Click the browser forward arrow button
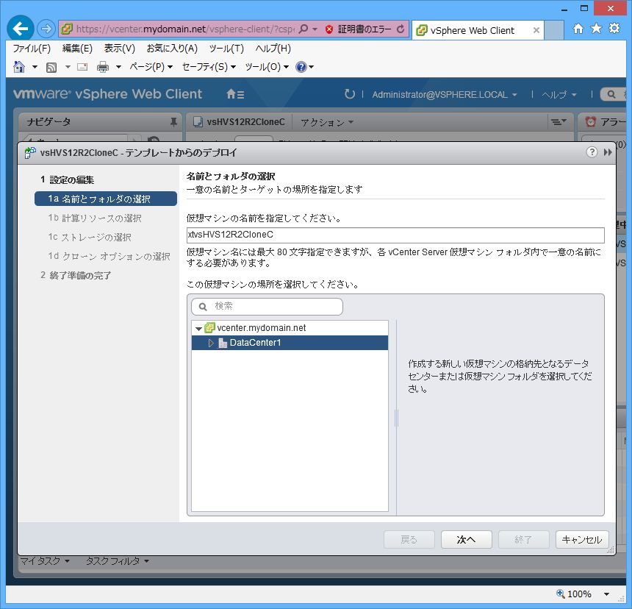The image size is (632, 609). 46,29
